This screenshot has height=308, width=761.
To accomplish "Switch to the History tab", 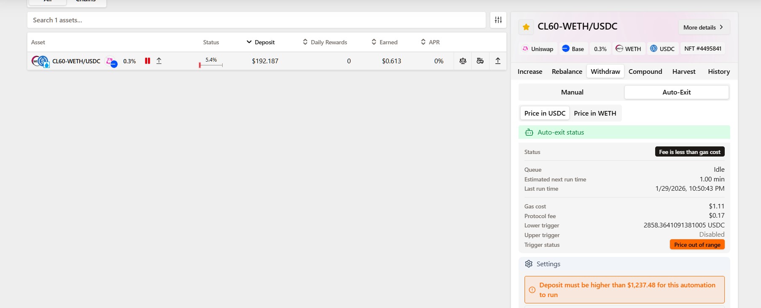I will point(718,72).
